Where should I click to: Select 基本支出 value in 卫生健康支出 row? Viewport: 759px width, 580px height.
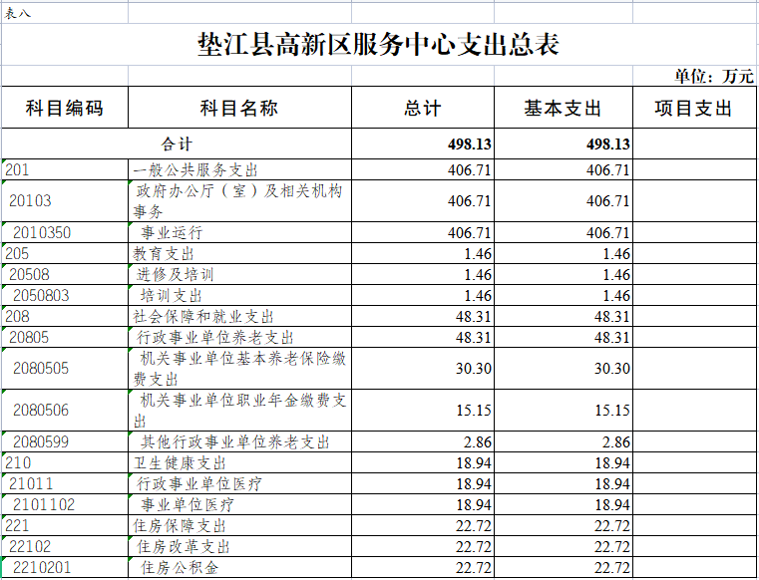pyautogui.click(x=564, y=462)
